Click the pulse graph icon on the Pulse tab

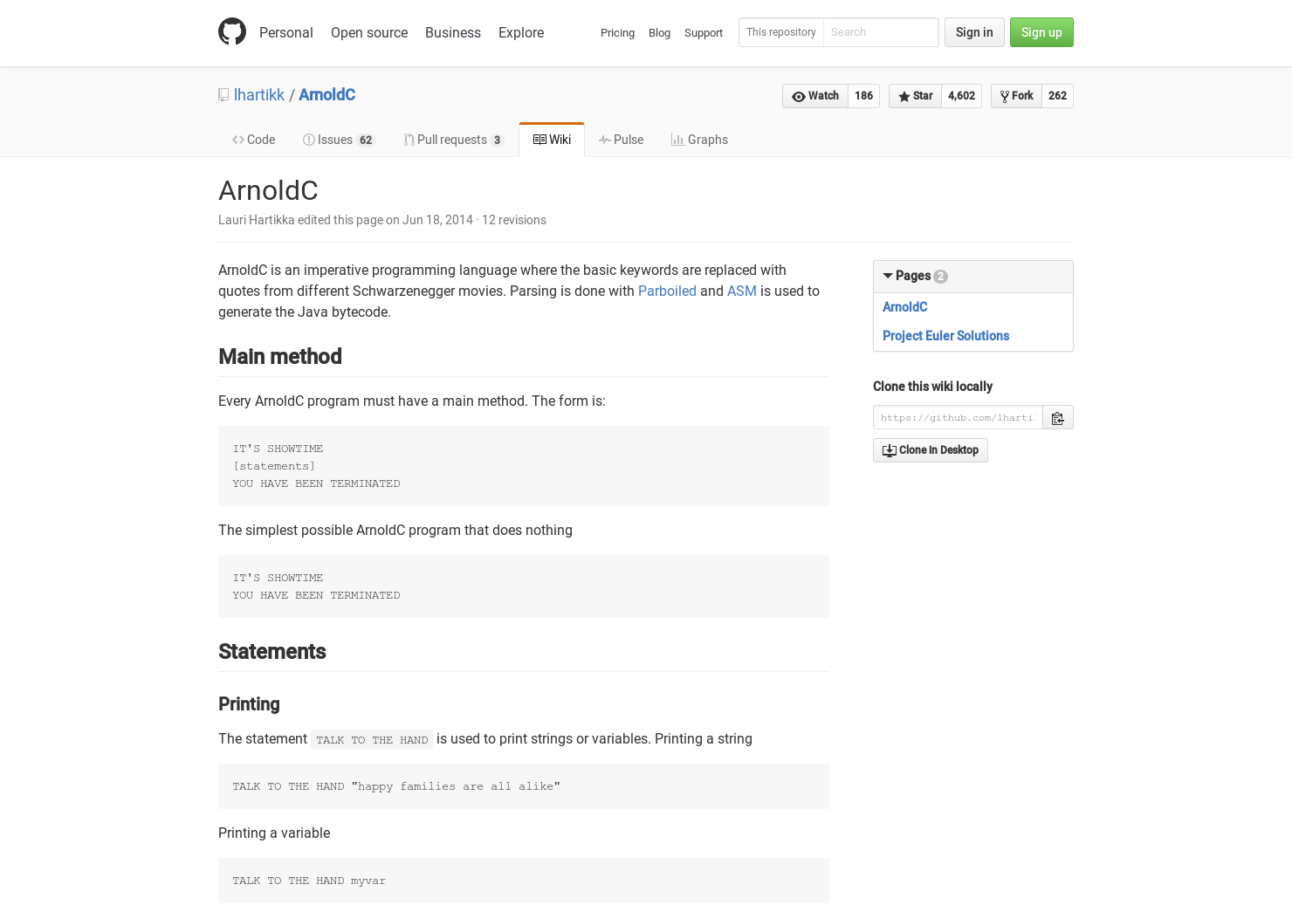(x=605, y=140)
